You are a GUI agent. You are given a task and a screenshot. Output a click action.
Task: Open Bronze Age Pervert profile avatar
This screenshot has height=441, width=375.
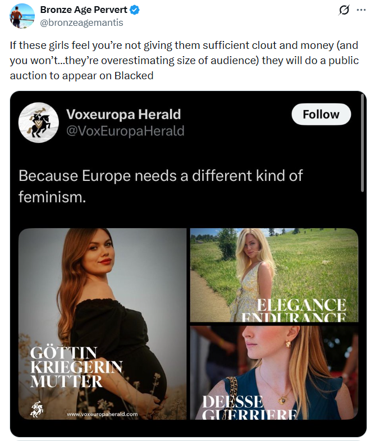22,16
